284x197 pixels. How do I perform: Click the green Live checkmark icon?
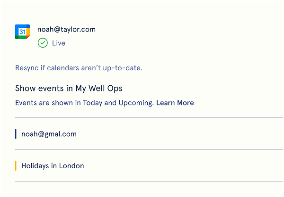pos(43,43)
